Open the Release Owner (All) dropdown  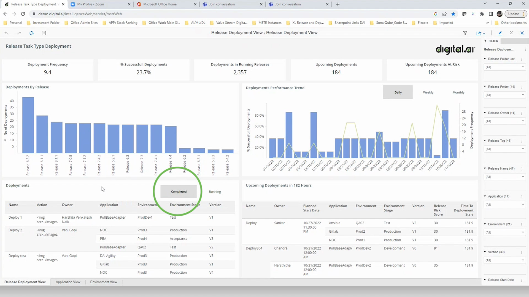[x=504, y=121]
